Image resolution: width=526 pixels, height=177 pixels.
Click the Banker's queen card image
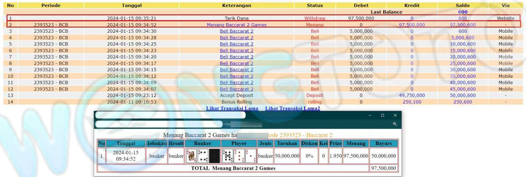pyautogui.click(x=191, y=156)
